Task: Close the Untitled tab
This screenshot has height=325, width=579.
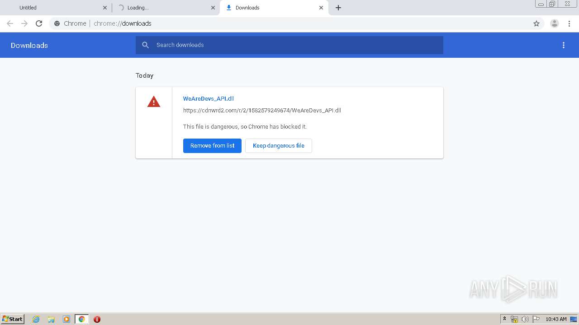Action: [x=105, y=8]
